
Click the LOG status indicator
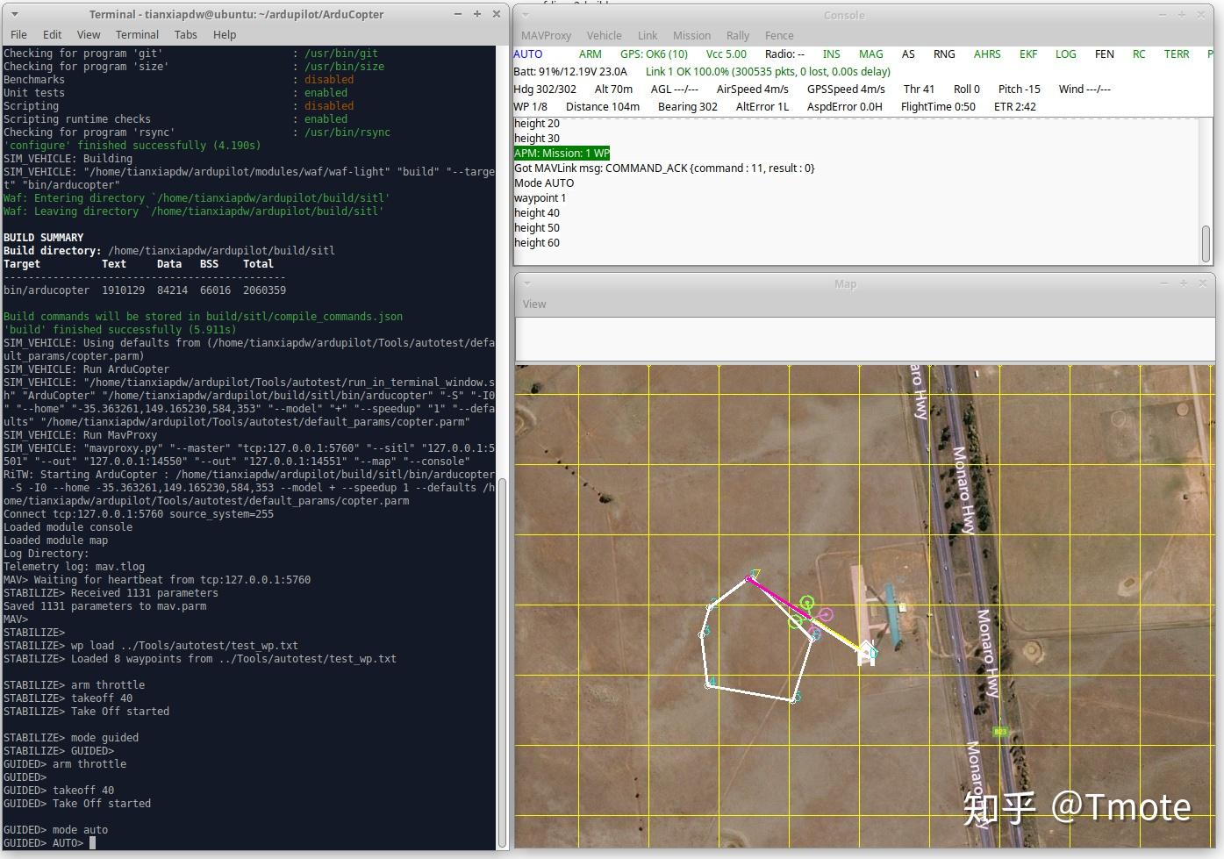tap(1065, 54)
